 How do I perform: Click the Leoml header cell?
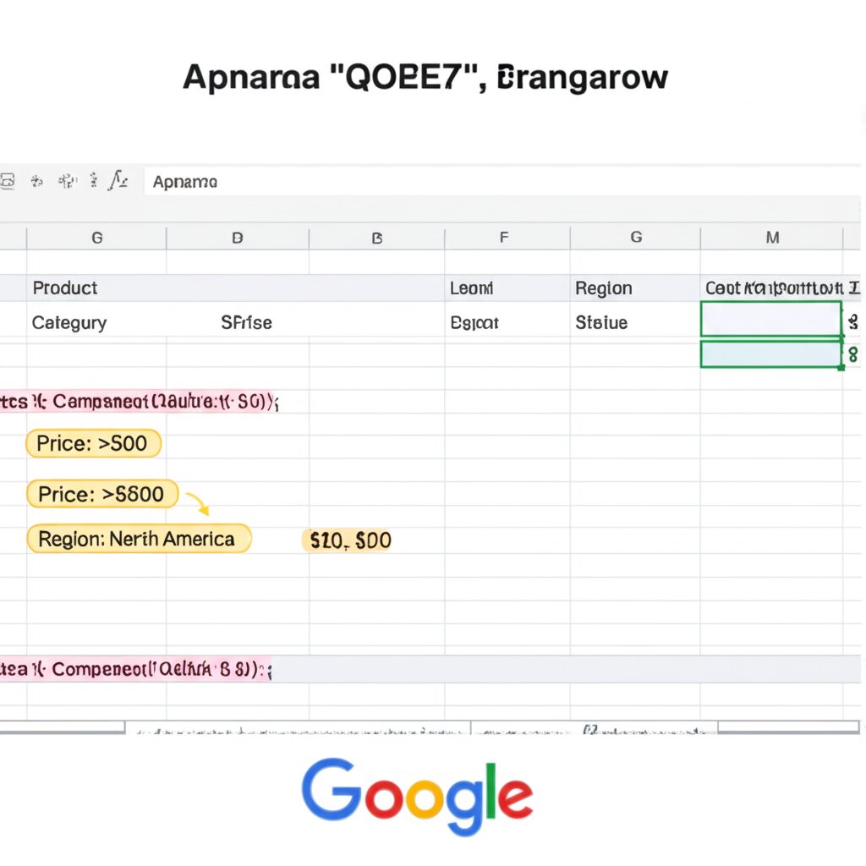[471, 288]
